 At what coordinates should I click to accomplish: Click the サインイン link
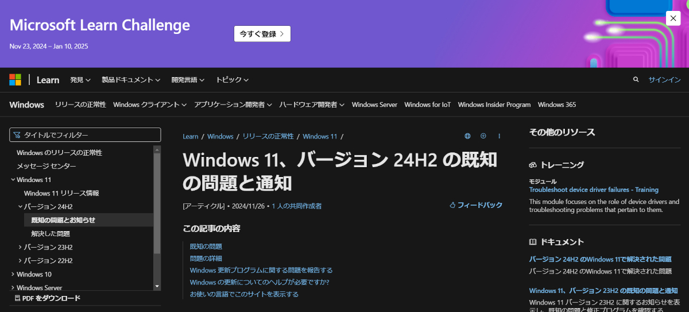point(664,80)
